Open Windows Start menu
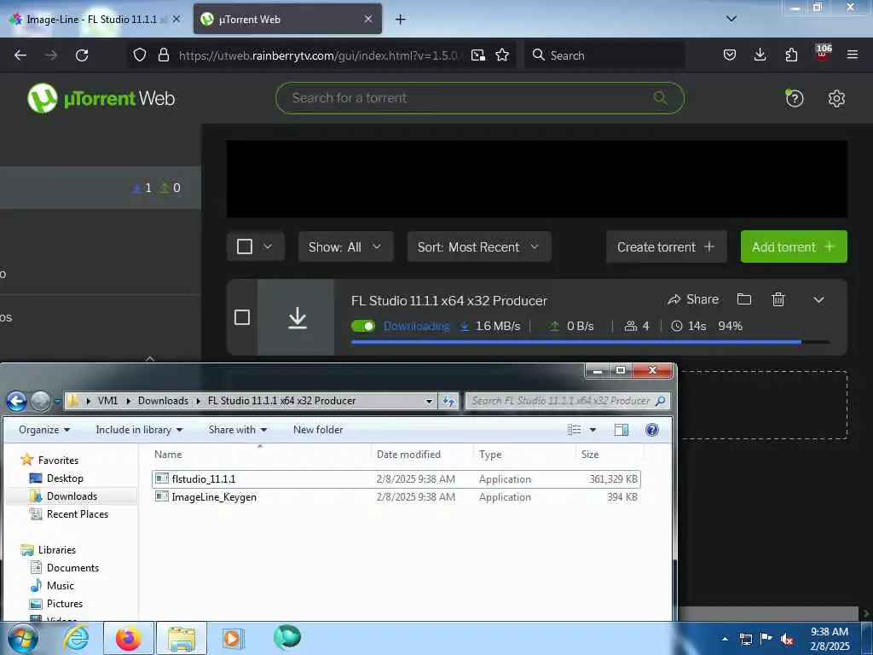873x655 pixels. click(23, 638)
